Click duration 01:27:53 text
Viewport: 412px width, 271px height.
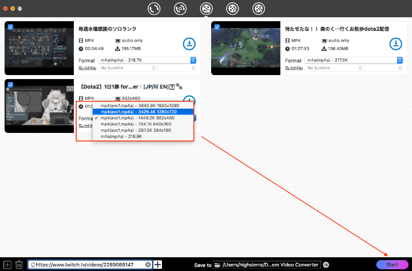point(300,49)
